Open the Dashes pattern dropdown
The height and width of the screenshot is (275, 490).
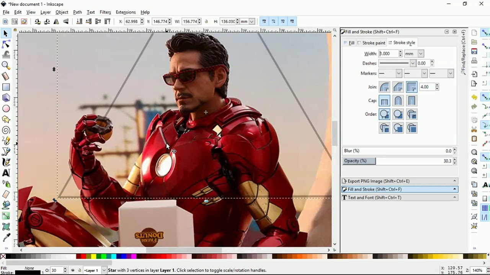(x=397, y=63)
